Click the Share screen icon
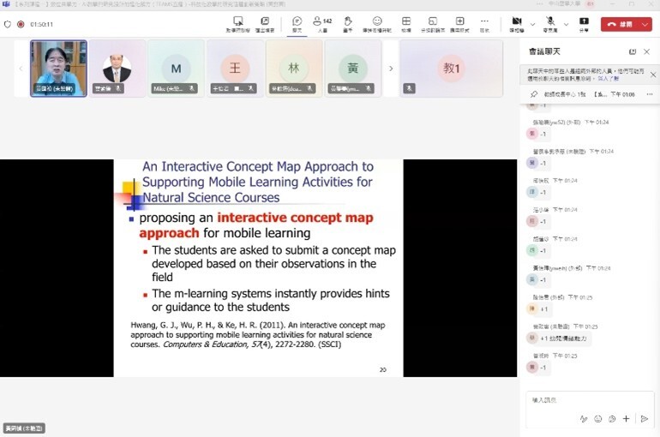The width and height of the screenshot is (660, 437). click(x=584, y=23)
